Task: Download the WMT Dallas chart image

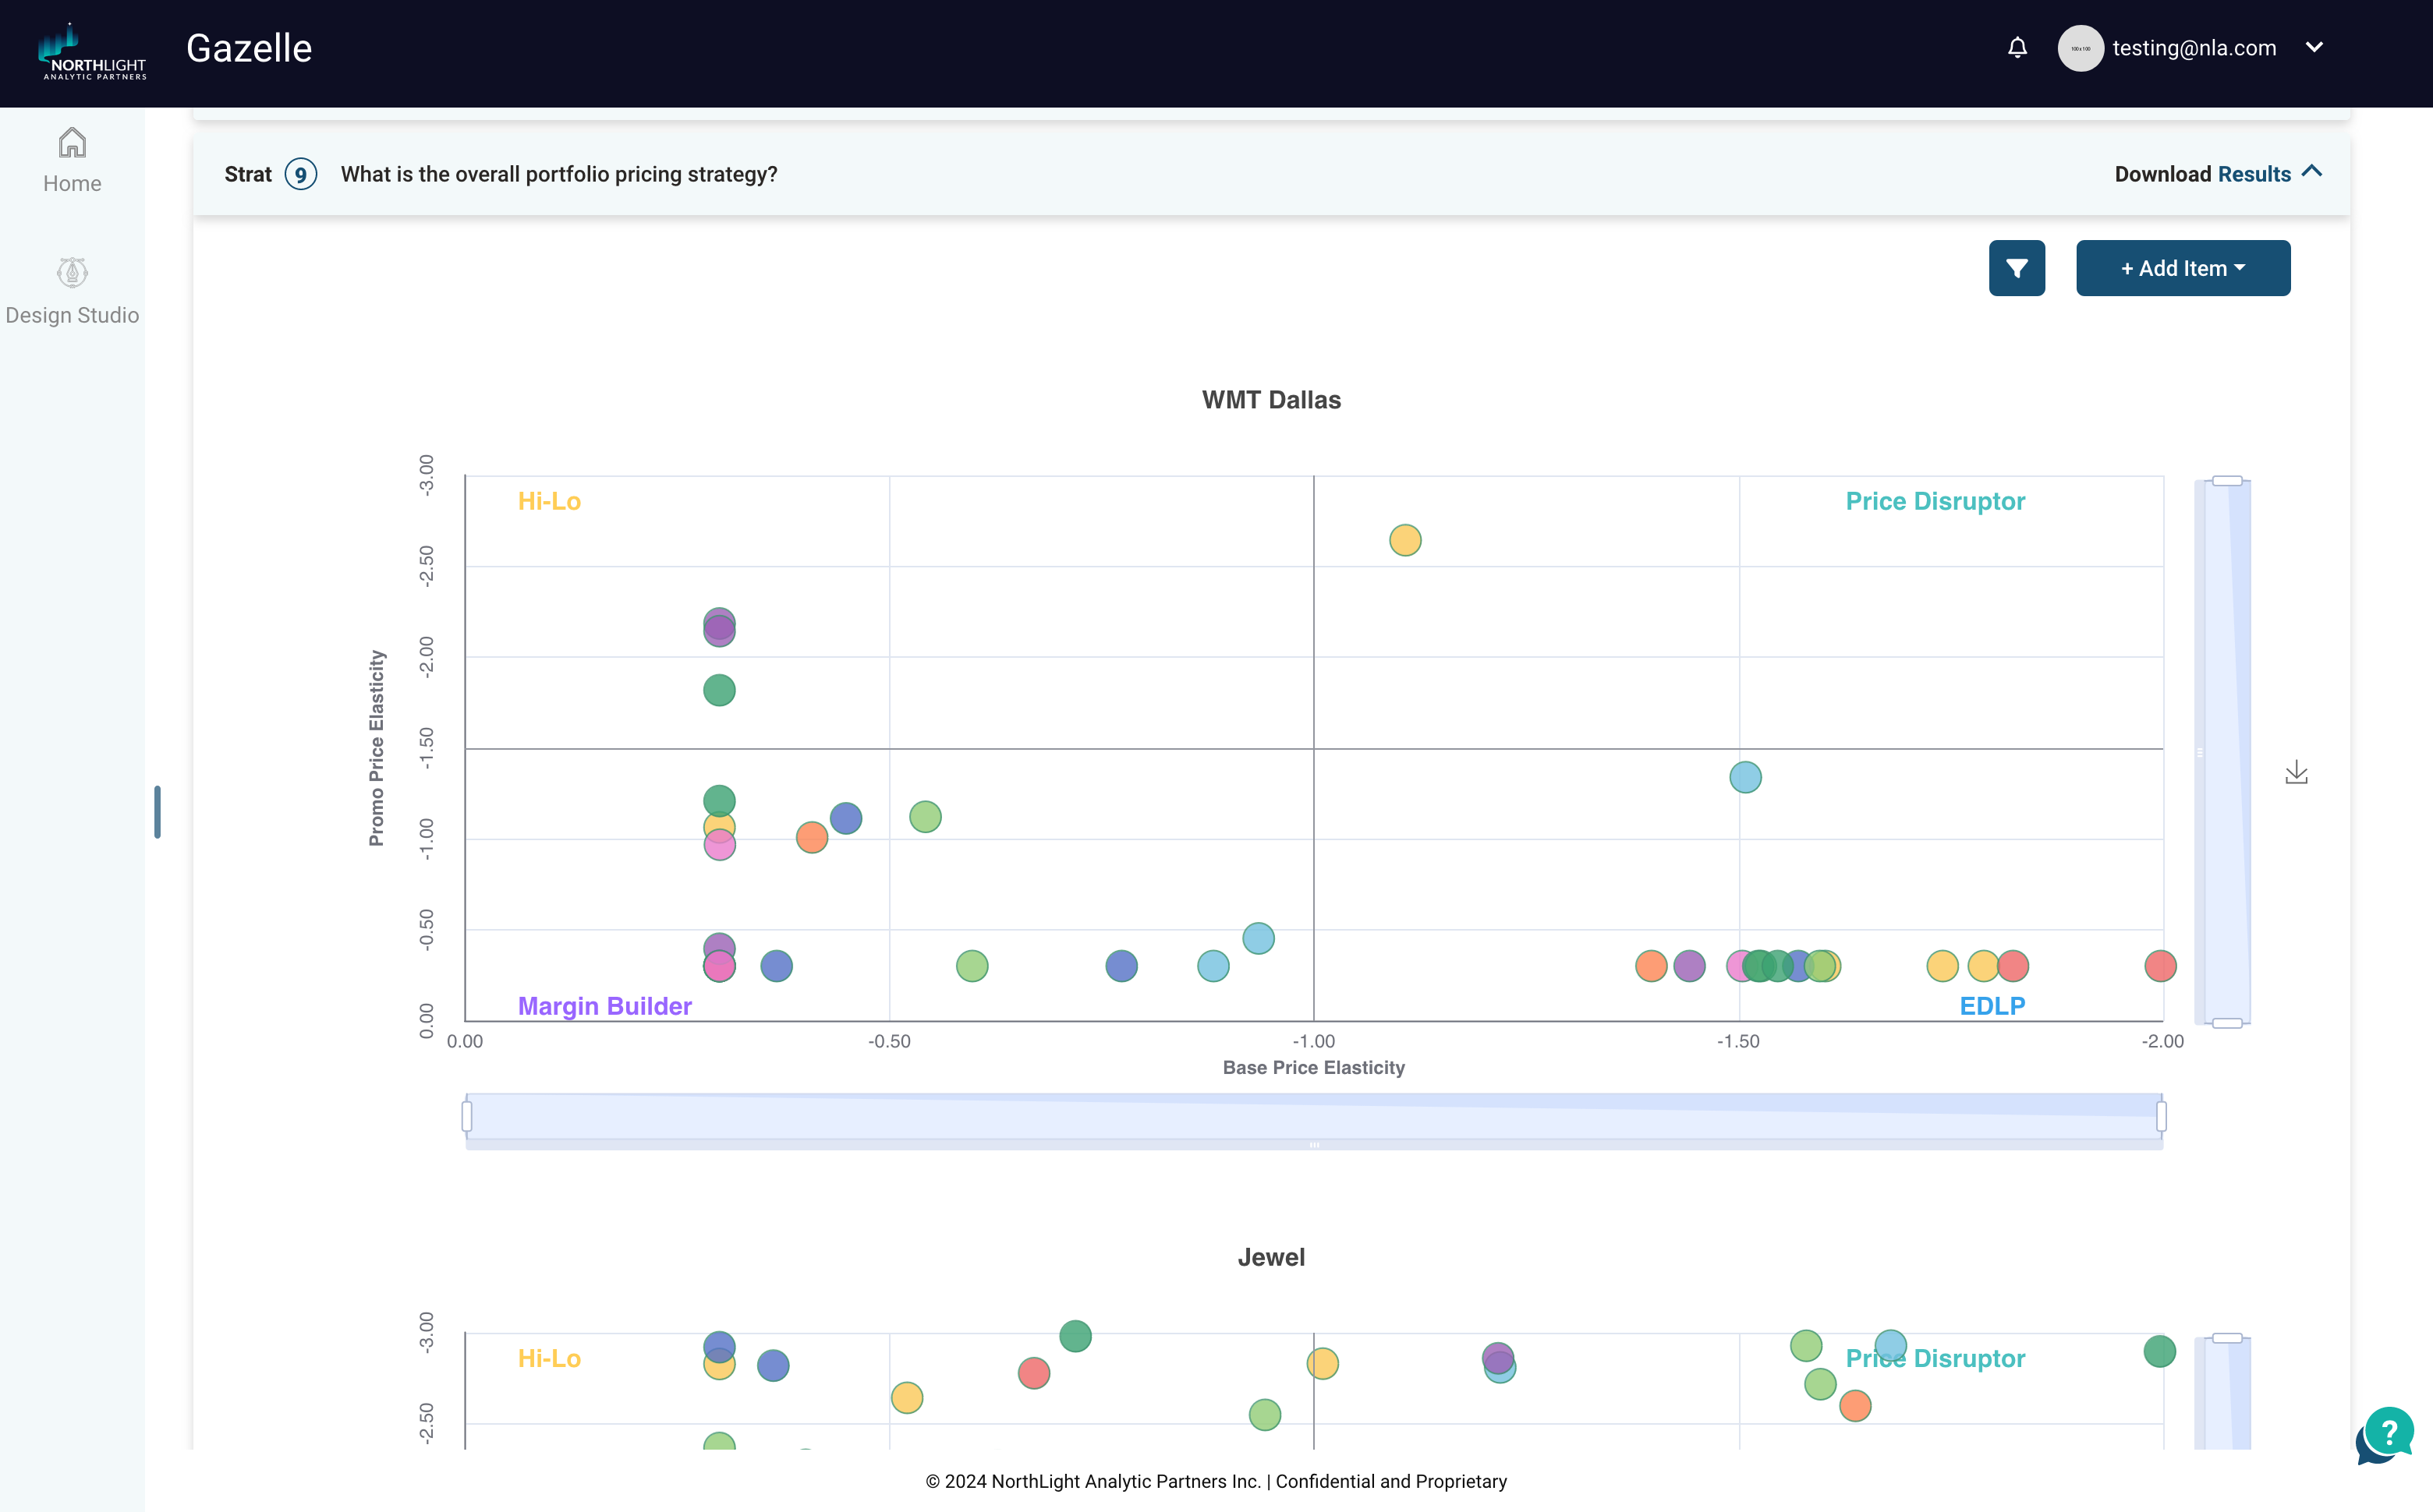Action: point(2296,772)
